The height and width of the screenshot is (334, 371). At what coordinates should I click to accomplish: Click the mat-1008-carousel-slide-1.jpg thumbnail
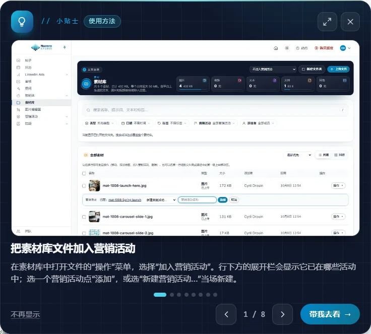[x=94, y=217]
